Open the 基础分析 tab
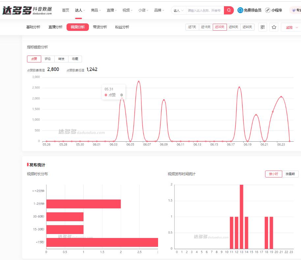Screen dimensions: 301x260 pyautogui.click(x=33, y=27)
